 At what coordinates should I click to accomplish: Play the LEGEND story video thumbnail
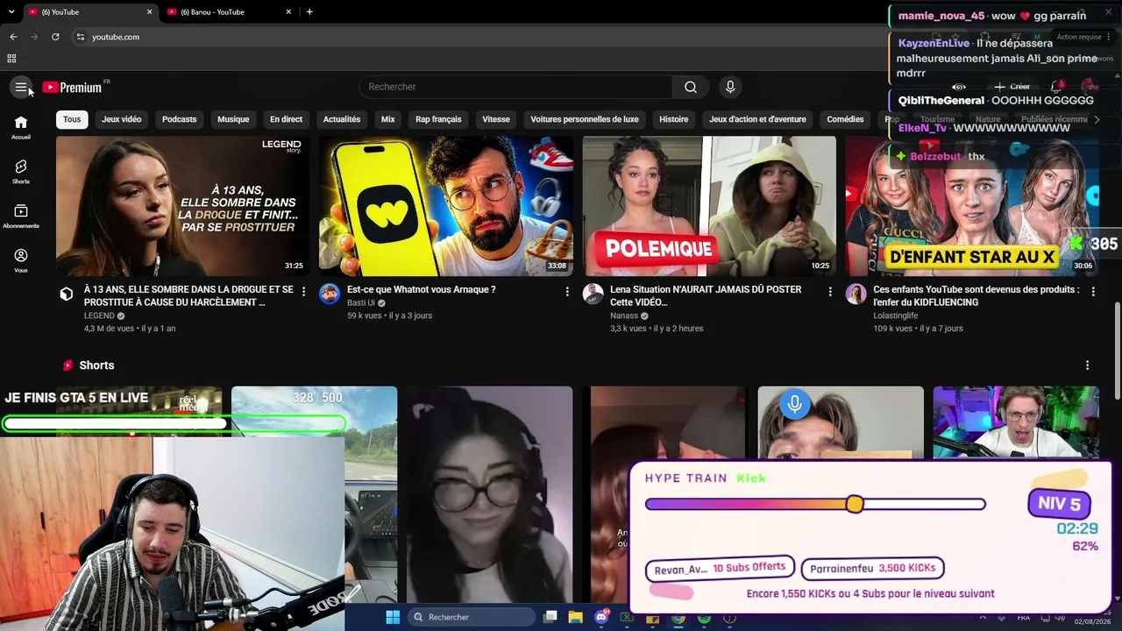[x=182, y=206]
